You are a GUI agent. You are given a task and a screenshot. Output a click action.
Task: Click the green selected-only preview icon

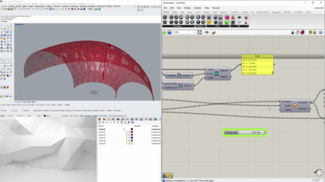click(x=310, y=32)
